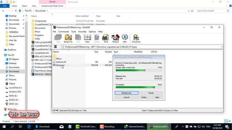Expand the WinRAR archive path dropdown

(221, 47)
